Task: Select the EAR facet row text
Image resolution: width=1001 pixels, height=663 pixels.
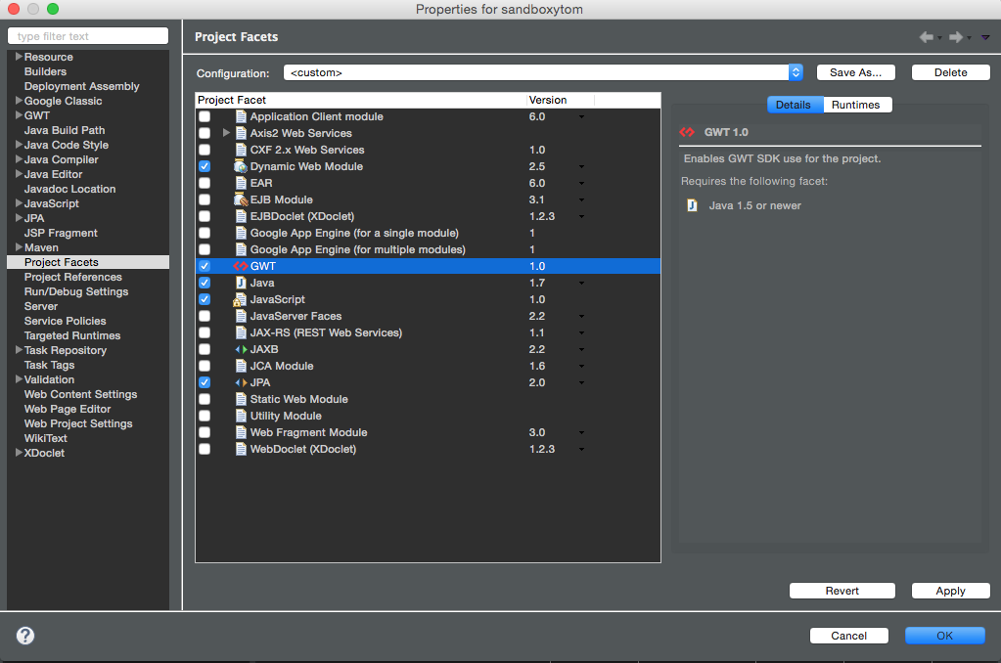Action: (261, 183)
